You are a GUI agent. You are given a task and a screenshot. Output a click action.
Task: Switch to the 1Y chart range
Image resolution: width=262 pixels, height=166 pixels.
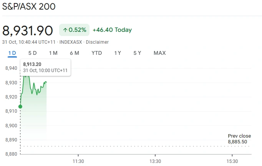pyautogui.click(x=118, y=53)
